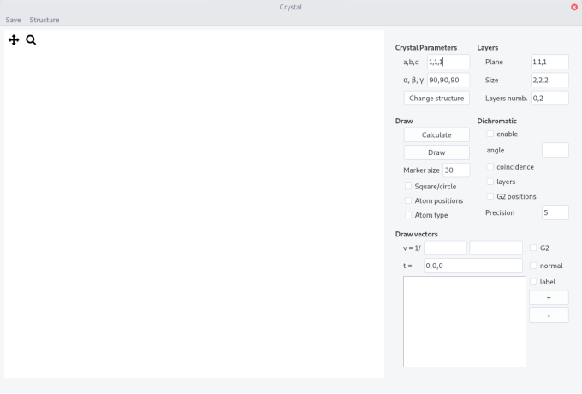Click the Change structure button
Viewport: 582px width, 394px height.
(x=436, y=98)
